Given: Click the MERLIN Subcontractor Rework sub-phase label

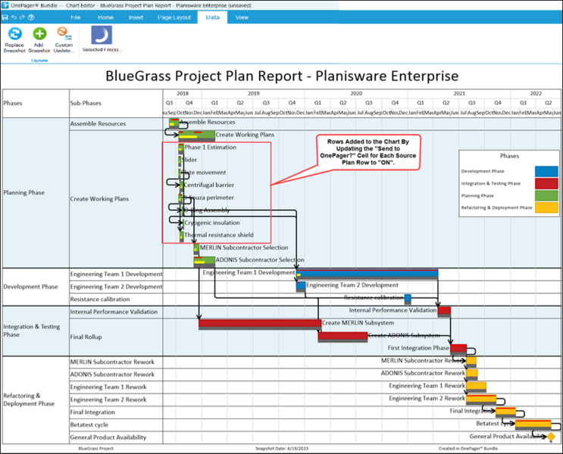Looking at the screenshot, I should (x=112, y=362).
